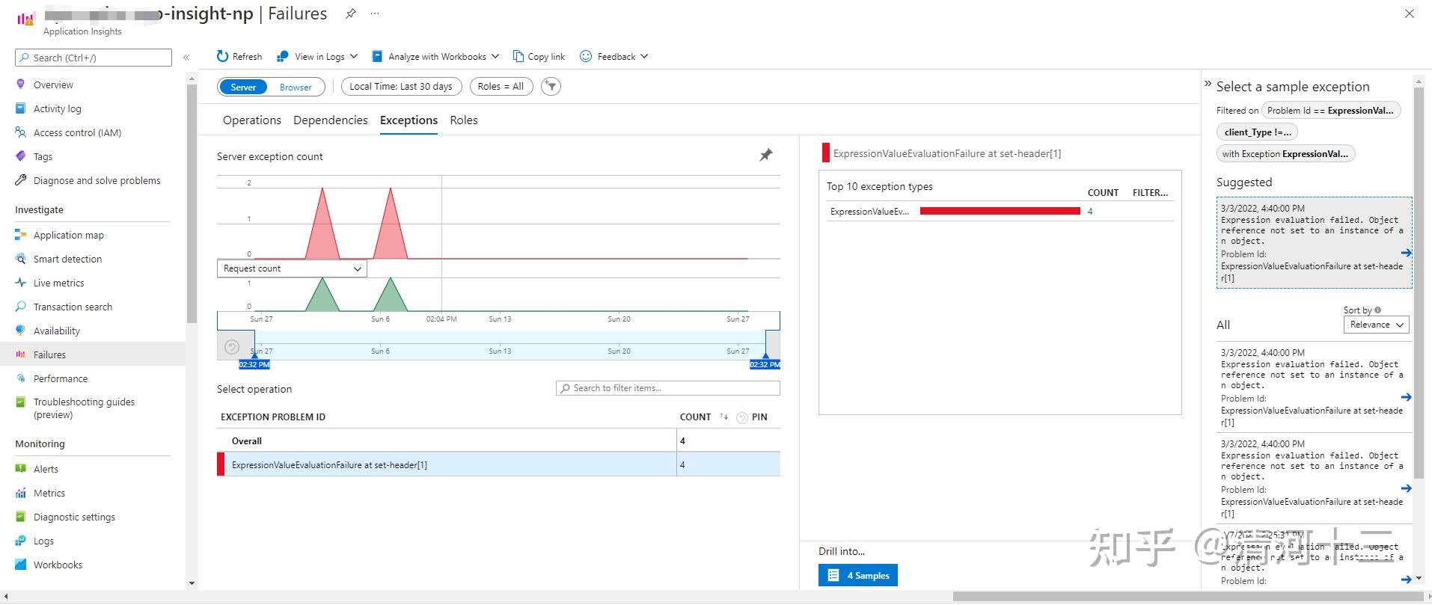
Task: Open Application map from sidebar
Action: pyautogui.click(x=68, y=235)
